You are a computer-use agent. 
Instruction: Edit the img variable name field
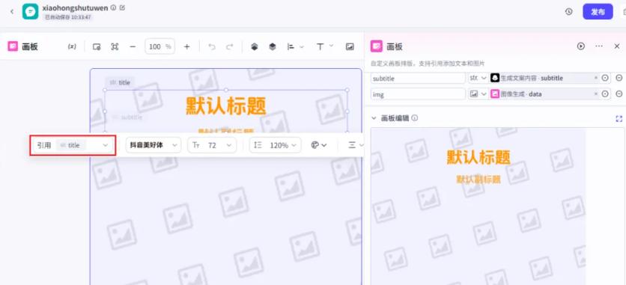coord(418,94)
